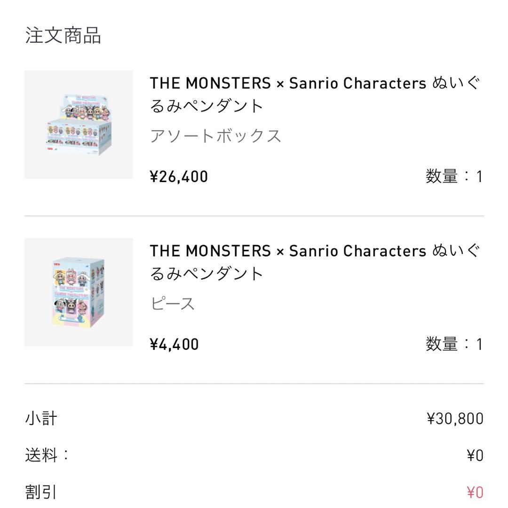Click 数量：1 beside the ¥4,400 price
This screenshot has height=508, width=508.
(x=454, y=344)
